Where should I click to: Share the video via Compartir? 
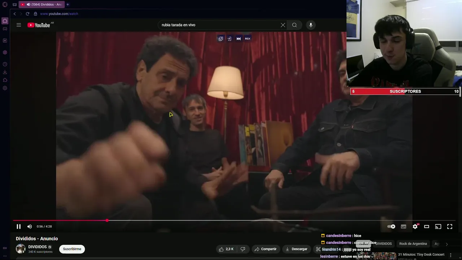(x=265, y=249)
